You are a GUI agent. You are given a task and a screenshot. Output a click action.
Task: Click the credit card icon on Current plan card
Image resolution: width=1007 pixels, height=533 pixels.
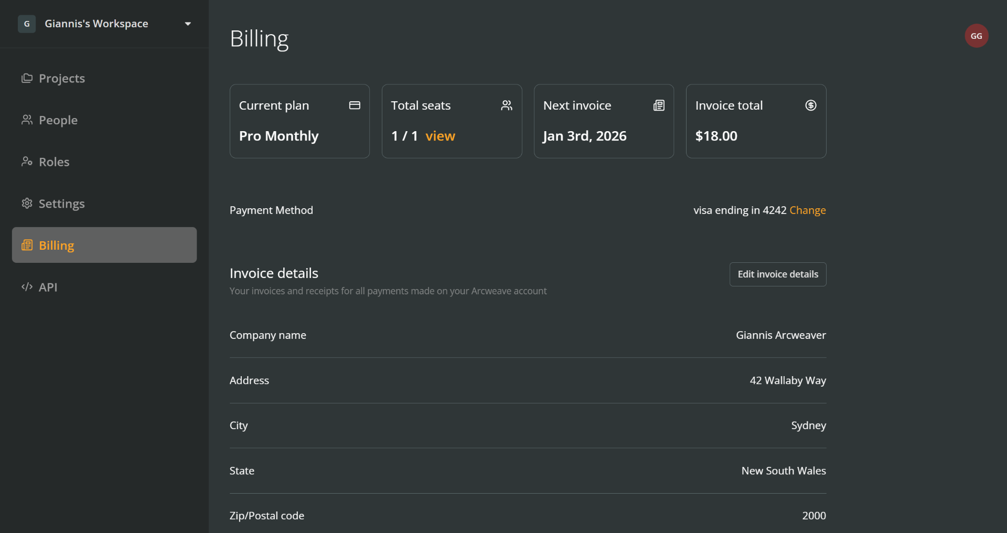(355, 105)
